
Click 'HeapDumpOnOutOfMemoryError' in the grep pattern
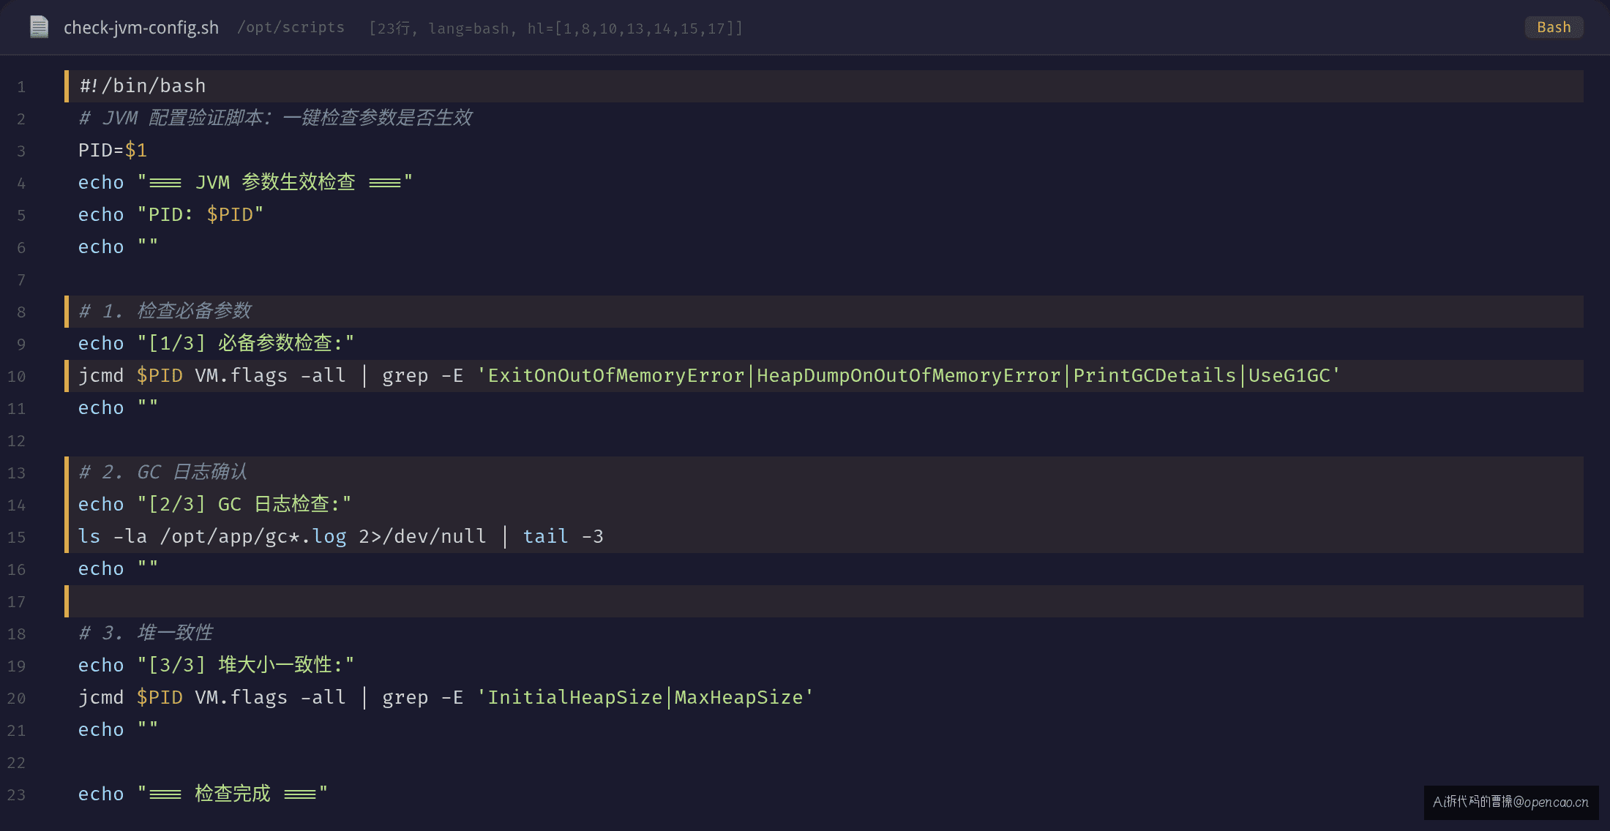(x=908, y=375)
